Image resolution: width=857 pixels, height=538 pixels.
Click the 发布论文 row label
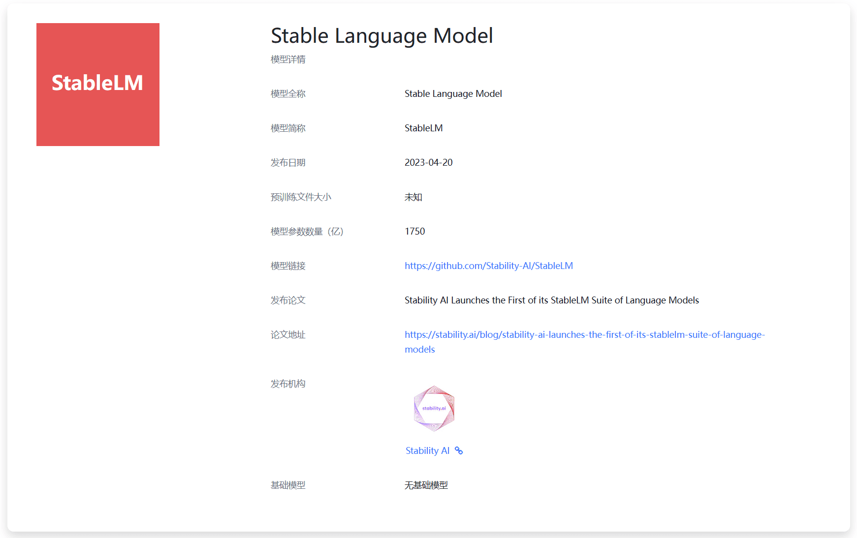(287, 300)
